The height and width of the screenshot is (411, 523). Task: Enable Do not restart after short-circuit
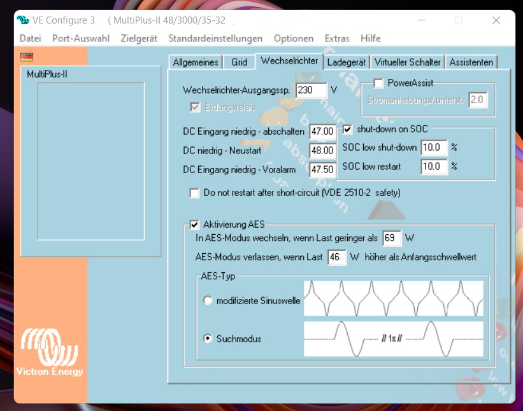click(194, 193)
